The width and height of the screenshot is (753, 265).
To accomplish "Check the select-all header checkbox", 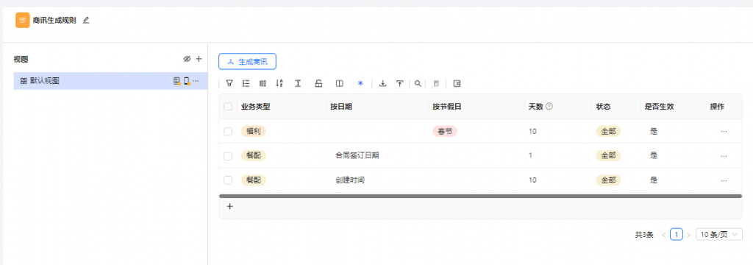I will tap(228, 107).
